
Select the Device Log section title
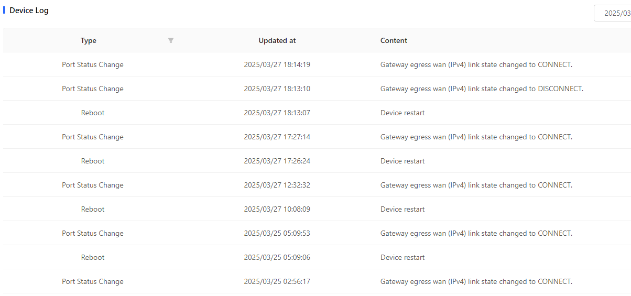tap(29, 10)
